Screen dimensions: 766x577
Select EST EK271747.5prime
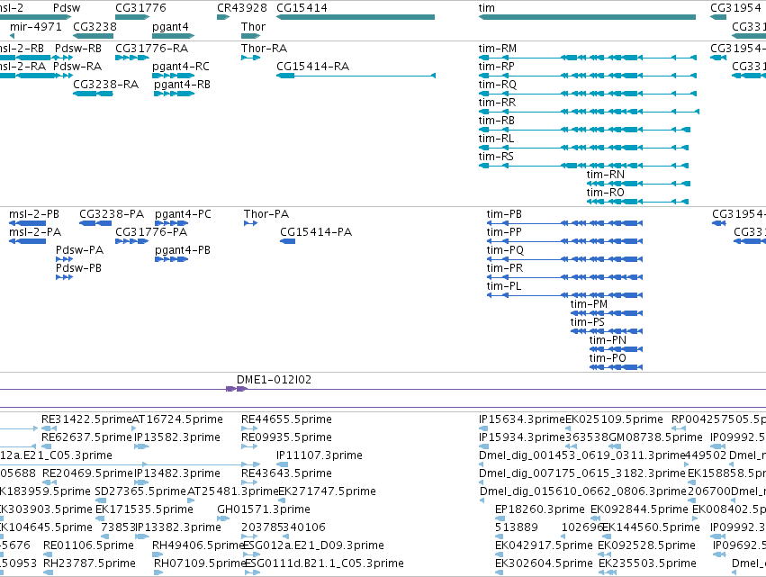282,500
